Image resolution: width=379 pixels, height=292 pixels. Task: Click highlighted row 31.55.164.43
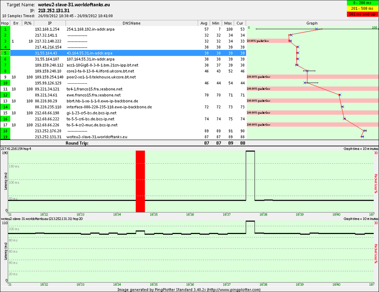click(x=123, y=53)
